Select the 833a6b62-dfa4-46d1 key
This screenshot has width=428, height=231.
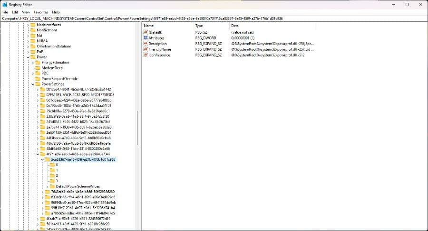[x=83, y=197]
